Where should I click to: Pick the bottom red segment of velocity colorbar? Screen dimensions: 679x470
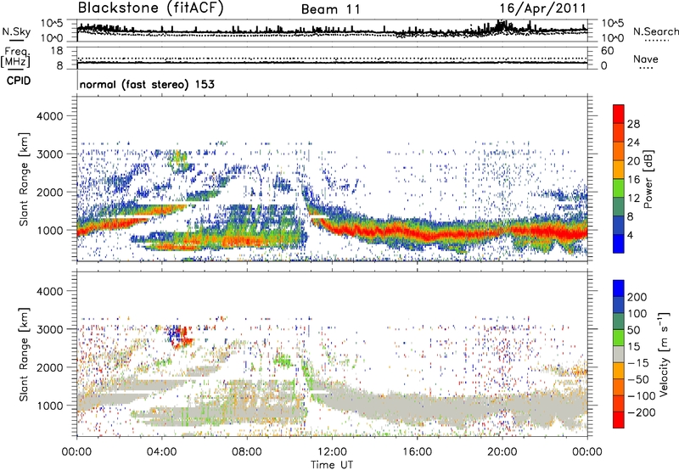tap(619, 420)
